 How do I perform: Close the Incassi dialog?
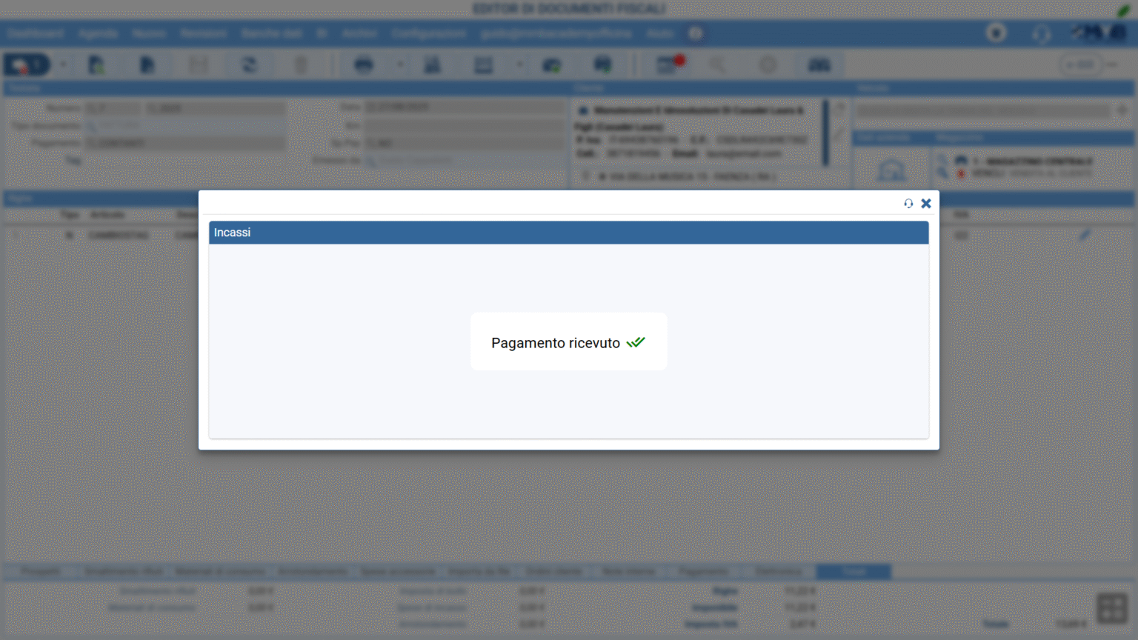coord(926,203)
